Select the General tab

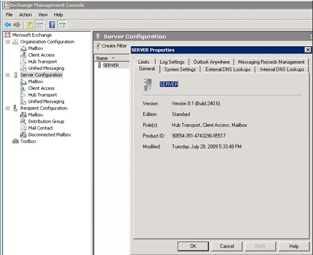(x=147, y=69)
